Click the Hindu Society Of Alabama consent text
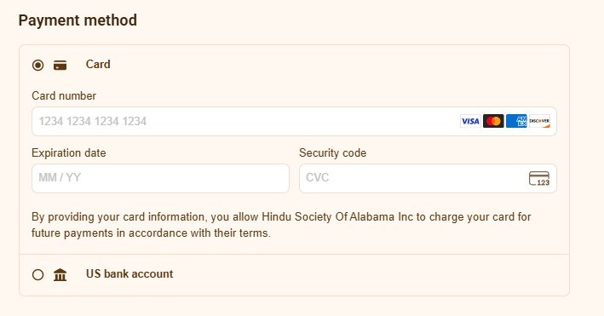The width and height of the screenshot is (604, 316). [x=281, y=225]
